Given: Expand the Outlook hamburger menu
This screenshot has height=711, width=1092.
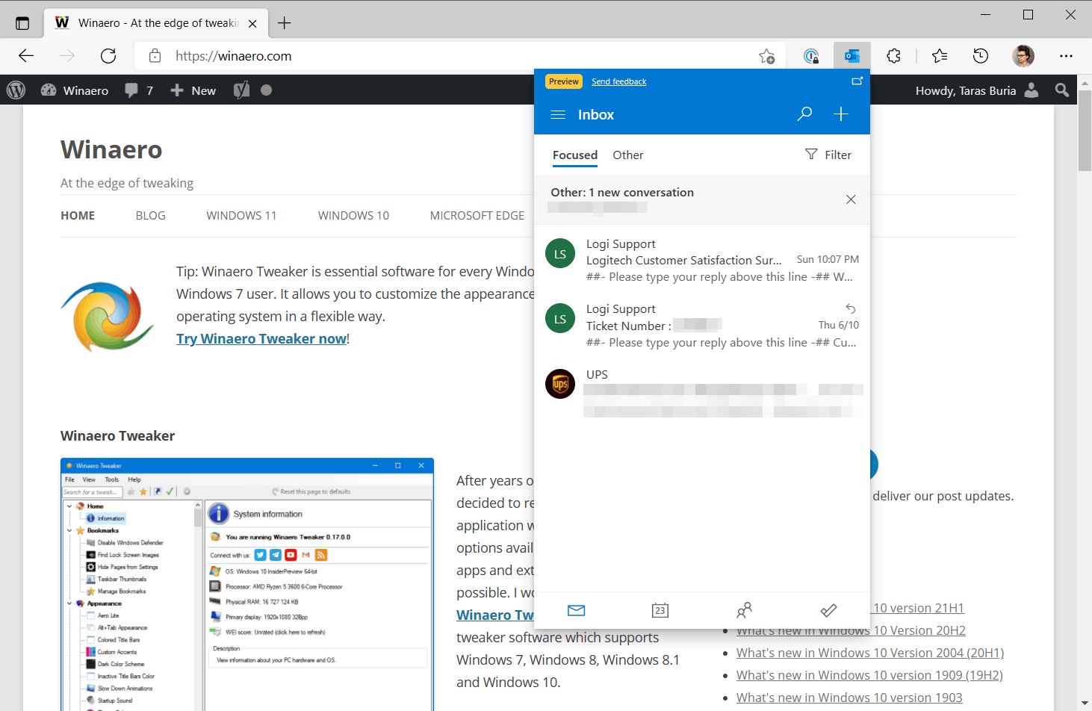Looking at the screenshot, I should pyautogui.click(x=558, y=114).
